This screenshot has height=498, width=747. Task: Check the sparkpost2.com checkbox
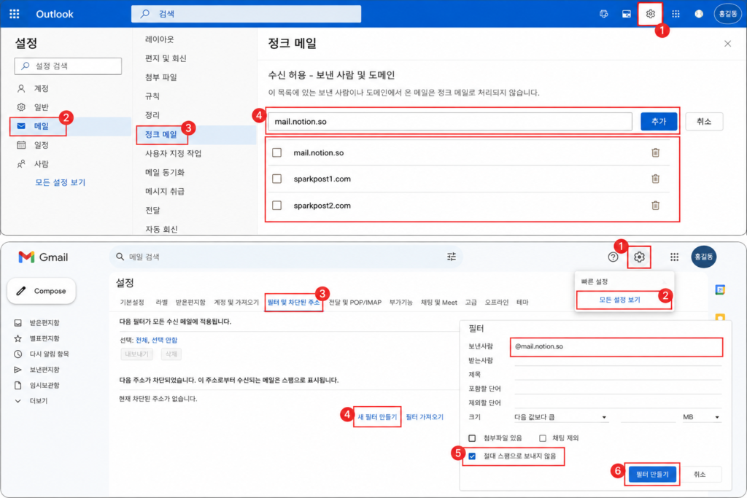pyautogui.click(x=276, y=205)
